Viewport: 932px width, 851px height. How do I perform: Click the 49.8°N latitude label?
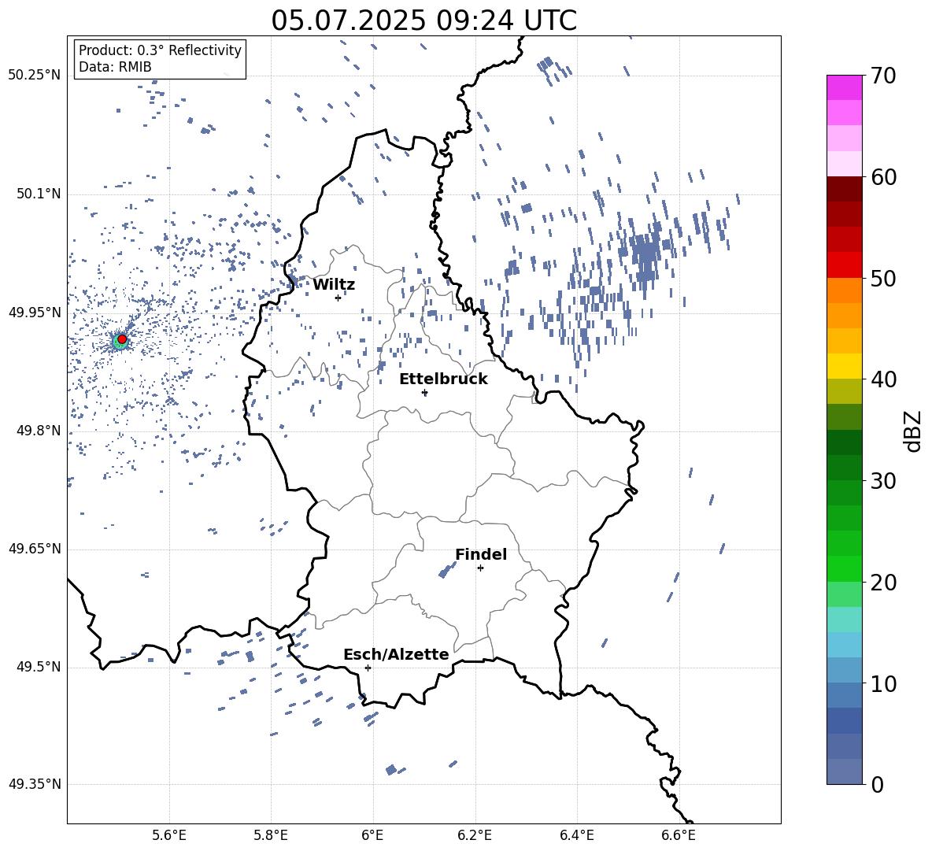(38, 431)
